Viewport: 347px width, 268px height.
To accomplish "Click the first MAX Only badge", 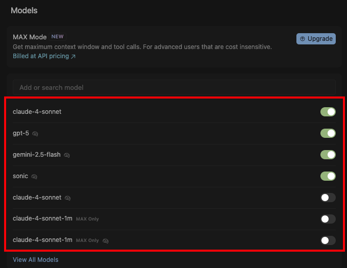I will tap(87, 219).
